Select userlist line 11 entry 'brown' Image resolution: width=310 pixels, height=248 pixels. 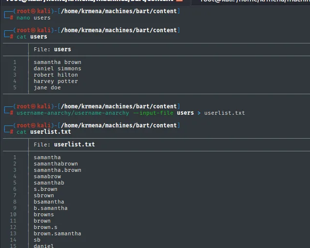click(x=42, y=221)
